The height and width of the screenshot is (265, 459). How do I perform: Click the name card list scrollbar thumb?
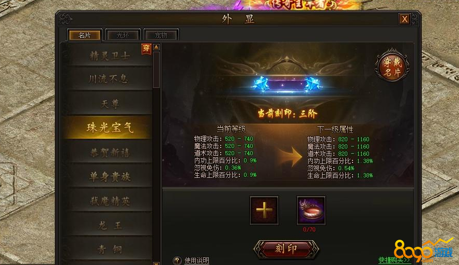coord(156,70)
